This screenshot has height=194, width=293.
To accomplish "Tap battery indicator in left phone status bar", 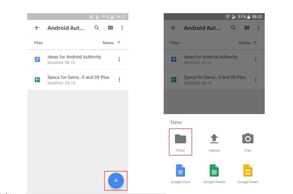I will click(112, 17).
